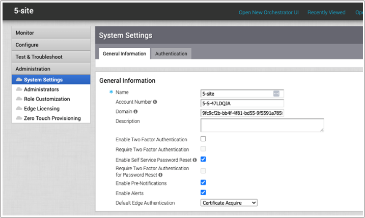Click the info icon beside Domain label
The height and width of the screenshot is (218, 365).
(x=135, y=111)
